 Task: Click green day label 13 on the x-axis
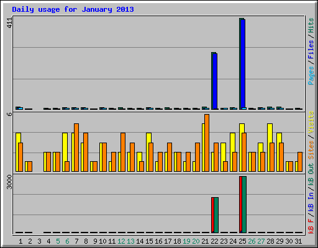[130, 241]
